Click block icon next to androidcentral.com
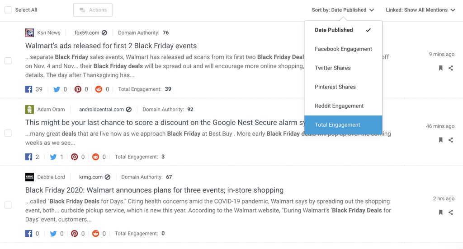Screen dimensions: 463x249 click(129, 110)
